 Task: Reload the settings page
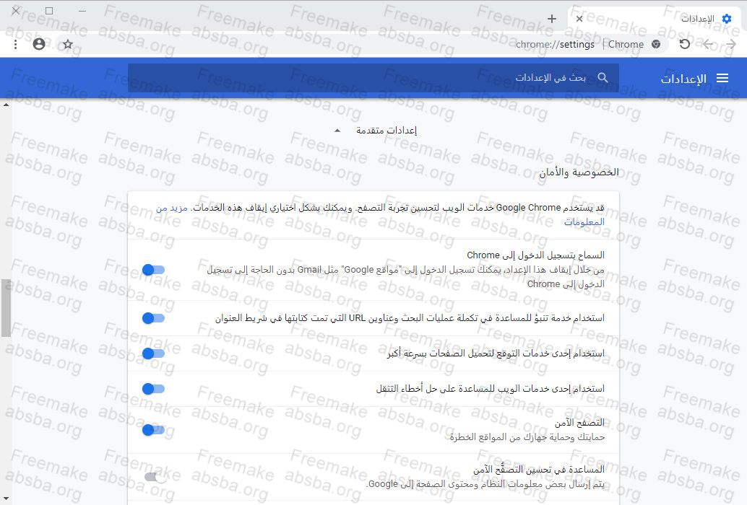pyautogui.click(x=685, y=44)
